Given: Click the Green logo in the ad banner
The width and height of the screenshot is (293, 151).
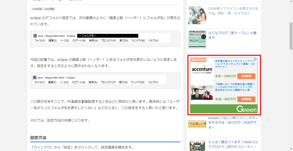Looking at the screenshot, I should point(247,109).
